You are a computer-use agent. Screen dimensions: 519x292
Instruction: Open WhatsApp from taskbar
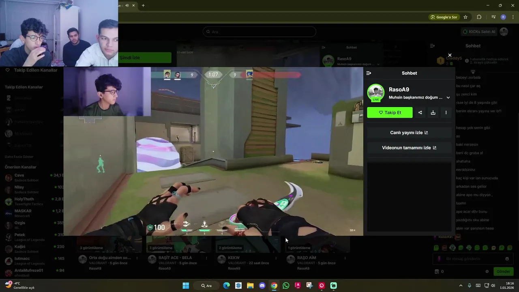coord(286,286)
